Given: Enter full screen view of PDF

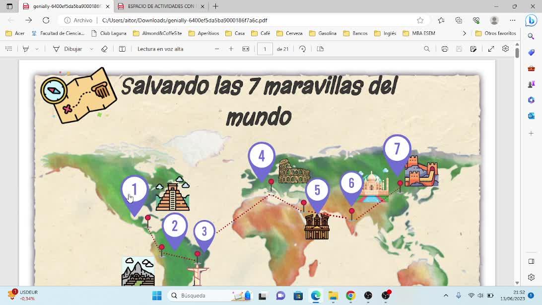Looking at the screenshot, I should point(491,49).
